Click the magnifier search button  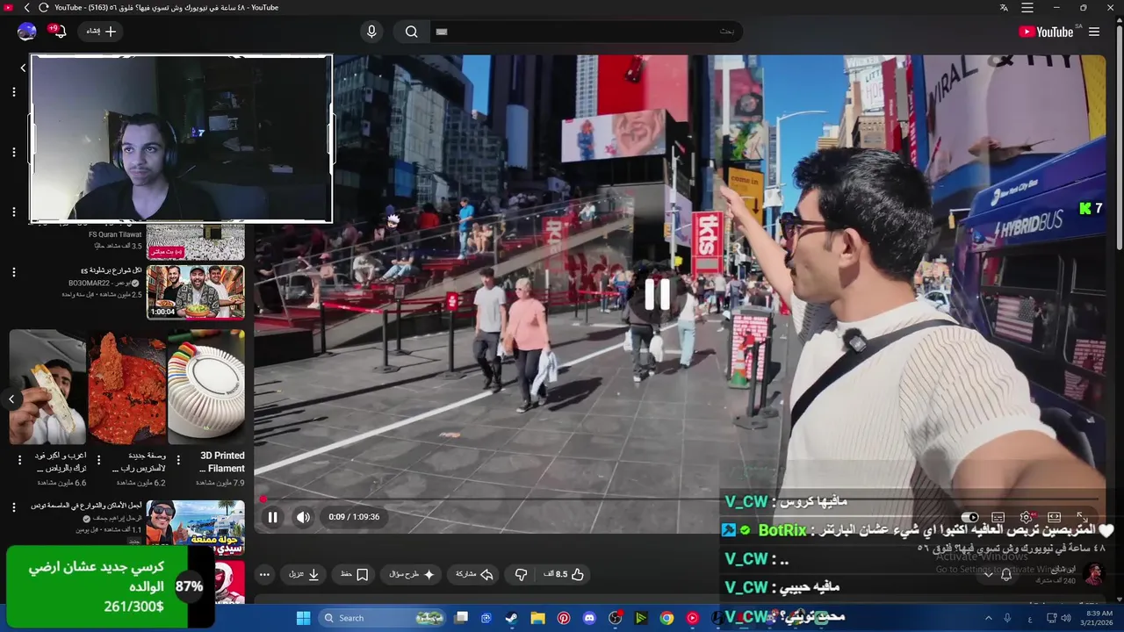(x=411, y=32)
